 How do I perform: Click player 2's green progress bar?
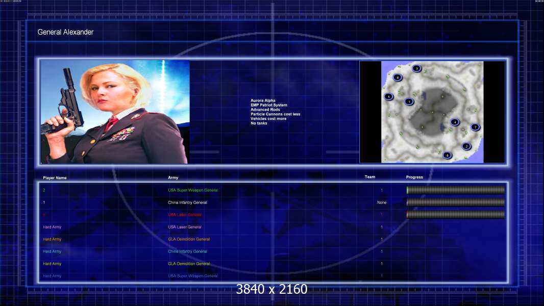tap(456, 190)
